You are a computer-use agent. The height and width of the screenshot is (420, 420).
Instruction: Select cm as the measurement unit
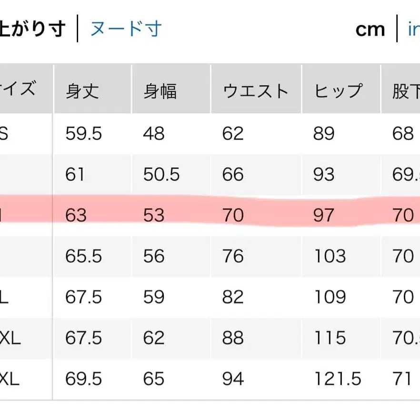pos(370,29)
